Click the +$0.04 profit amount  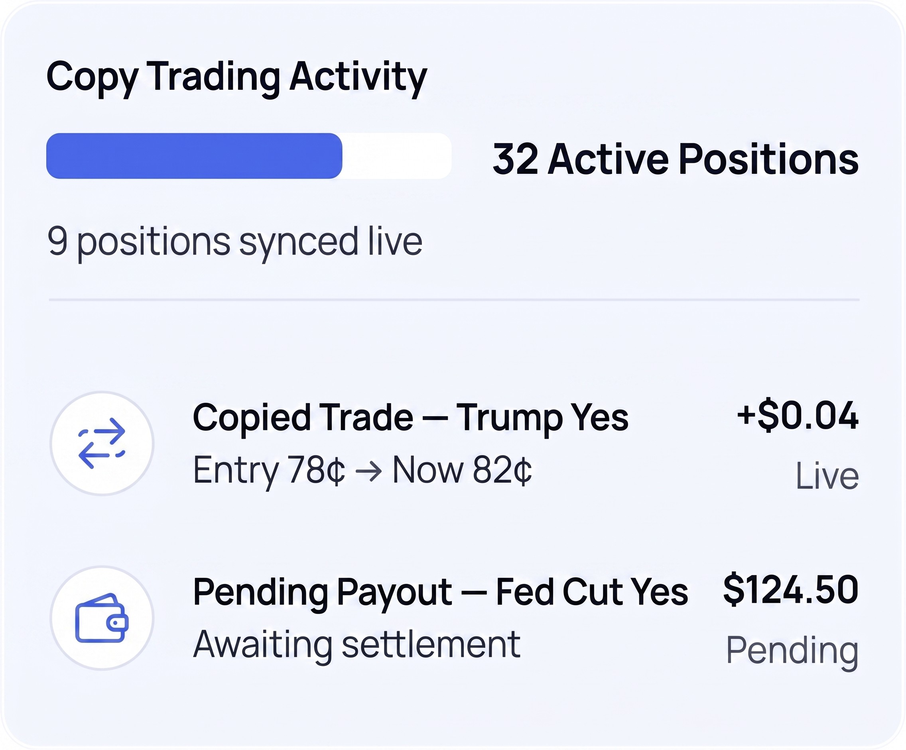point(798,416)
